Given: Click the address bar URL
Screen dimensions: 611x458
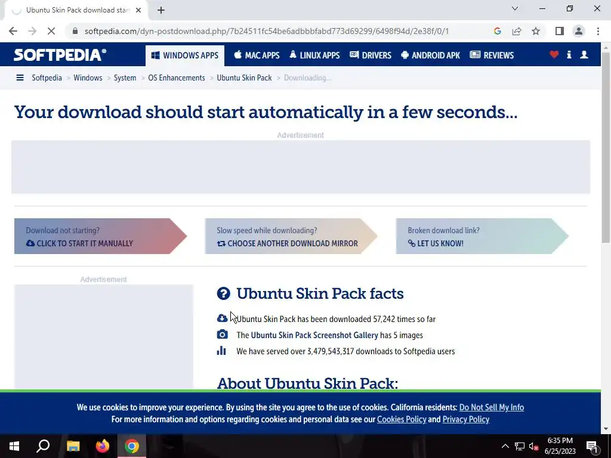Looking at the screenshot, I should (x=267, y=31).
